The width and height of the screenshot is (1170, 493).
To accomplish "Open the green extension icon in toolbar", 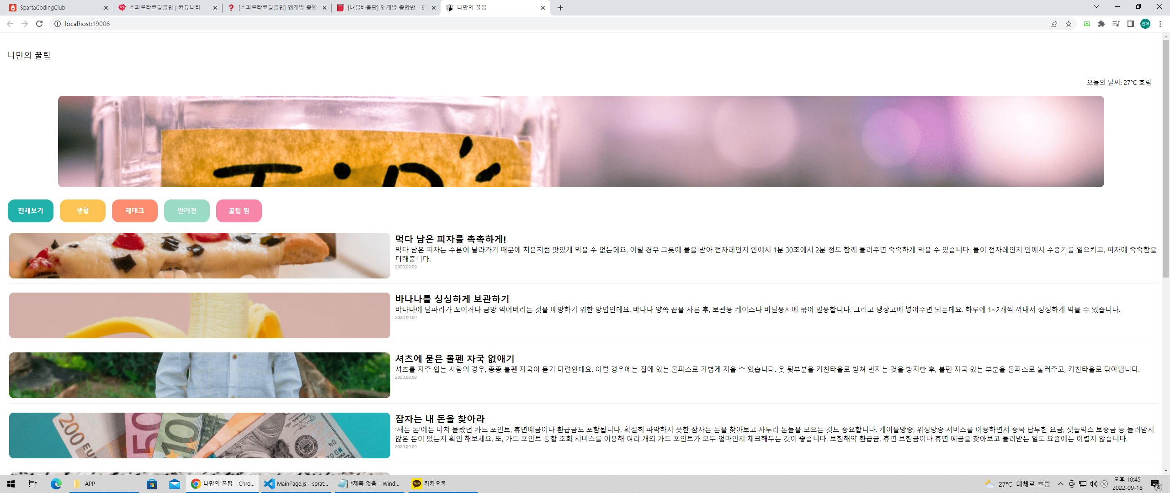I will click(1087, 24).
